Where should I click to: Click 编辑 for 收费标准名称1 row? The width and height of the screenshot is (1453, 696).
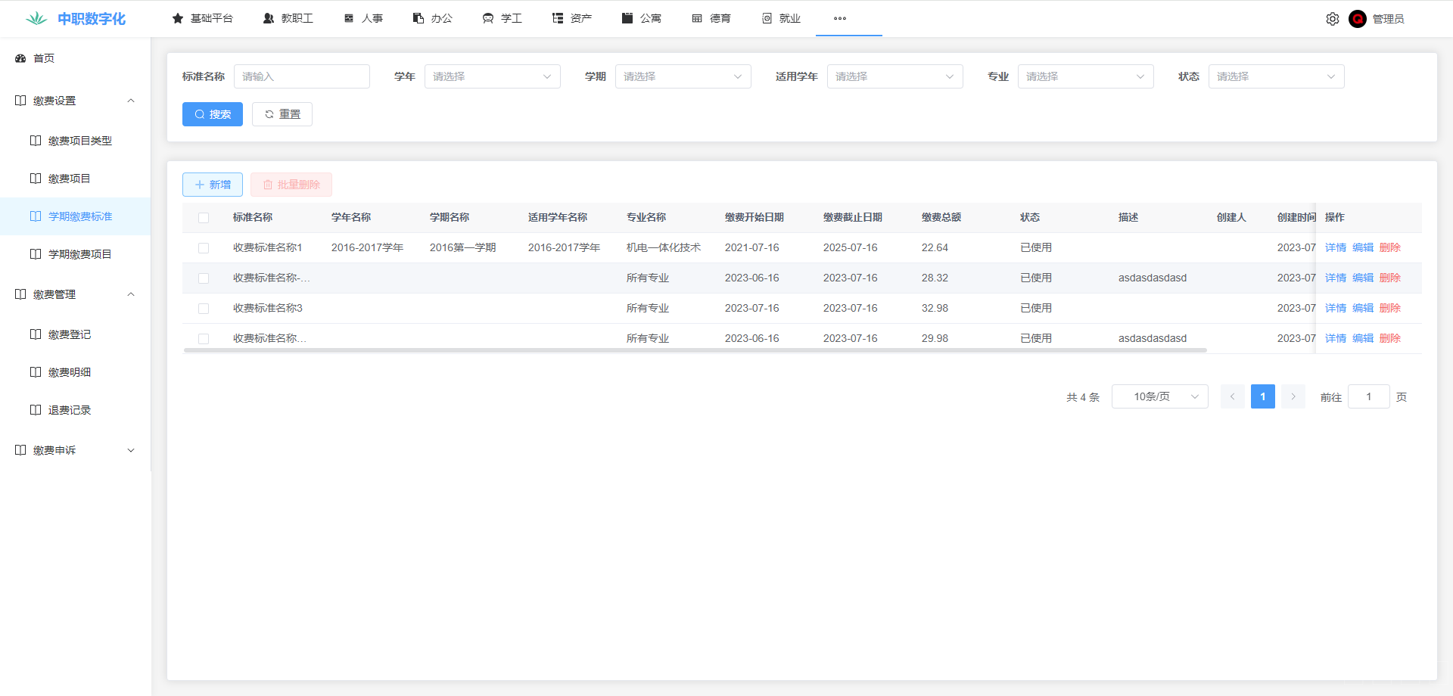[x=1363, y=247]
